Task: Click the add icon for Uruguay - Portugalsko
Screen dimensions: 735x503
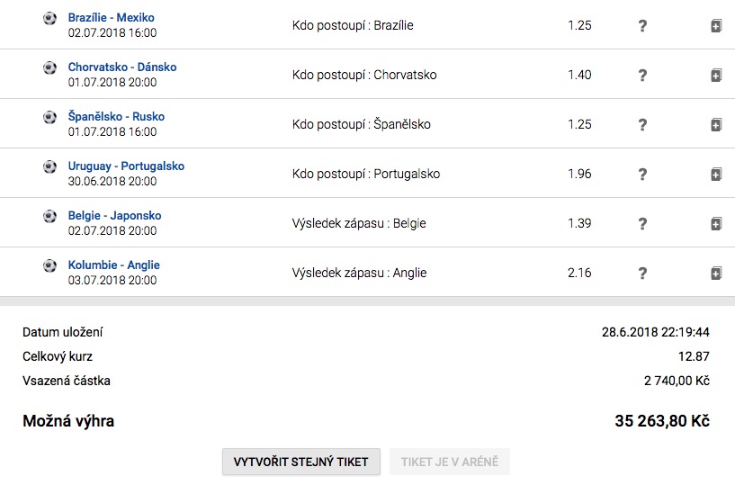Action: pos(716,175)
